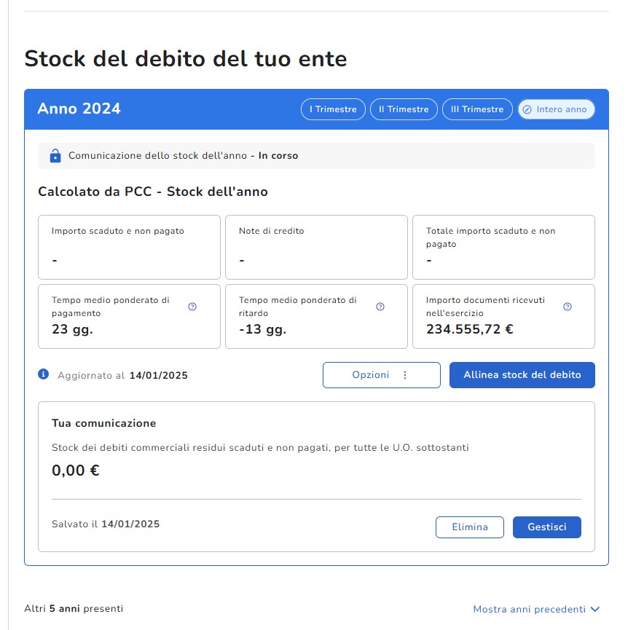Screen dimensions: 644x630
Task: Click the icon inside Intero anno tab
Action: click(527, 109)
